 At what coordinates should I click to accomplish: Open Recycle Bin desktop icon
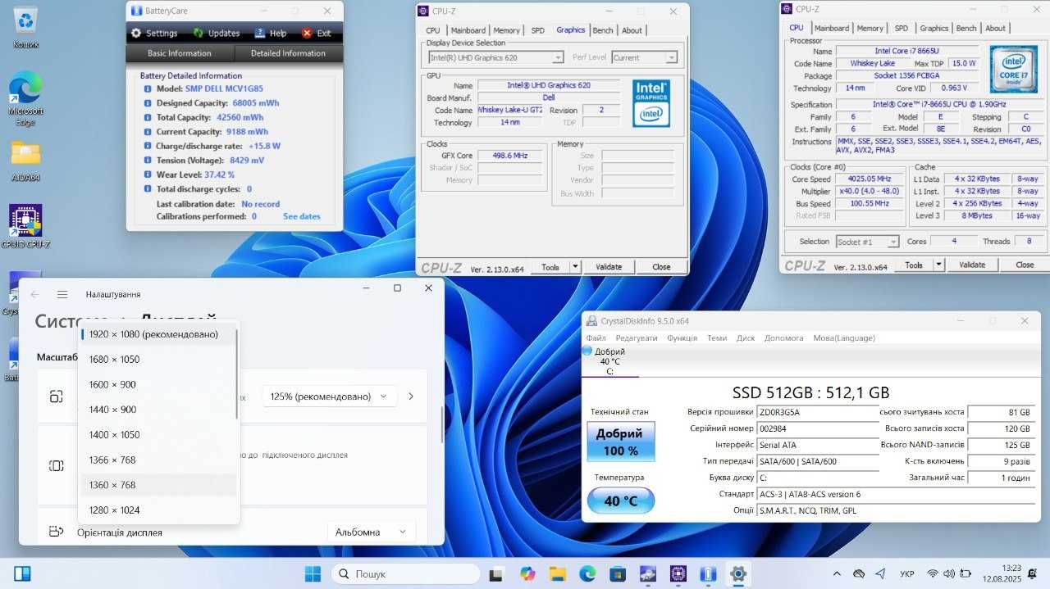click(x=25, y=26)
